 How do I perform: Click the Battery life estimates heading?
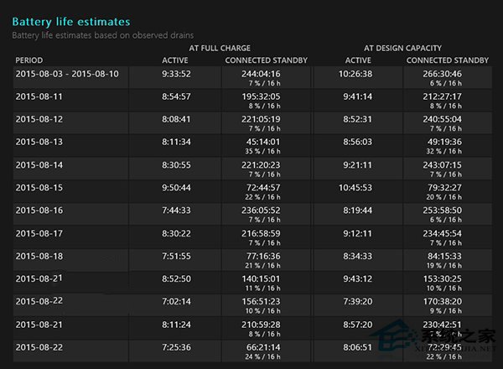(x=71, y=21)
